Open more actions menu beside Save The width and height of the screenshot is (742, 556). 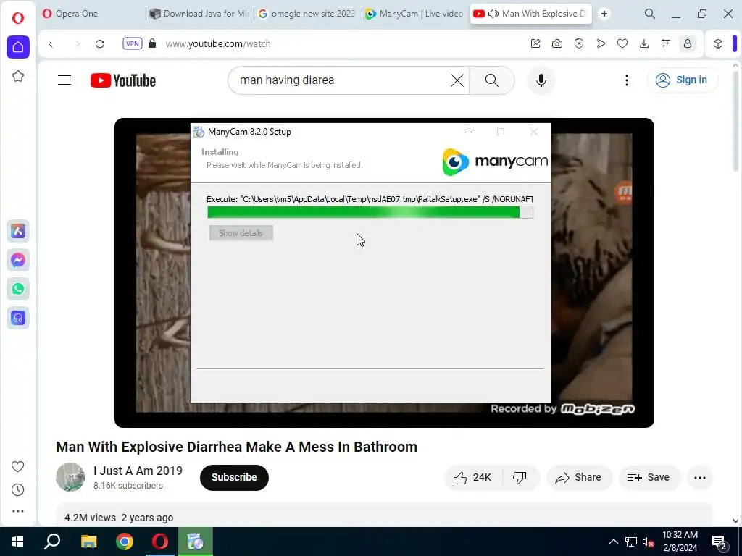(x=700, y=478)
